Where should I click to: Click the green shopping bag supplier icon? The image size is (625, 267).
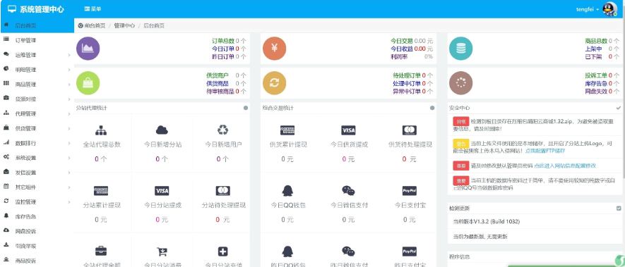pyautogui.click(x=88, y=82)
